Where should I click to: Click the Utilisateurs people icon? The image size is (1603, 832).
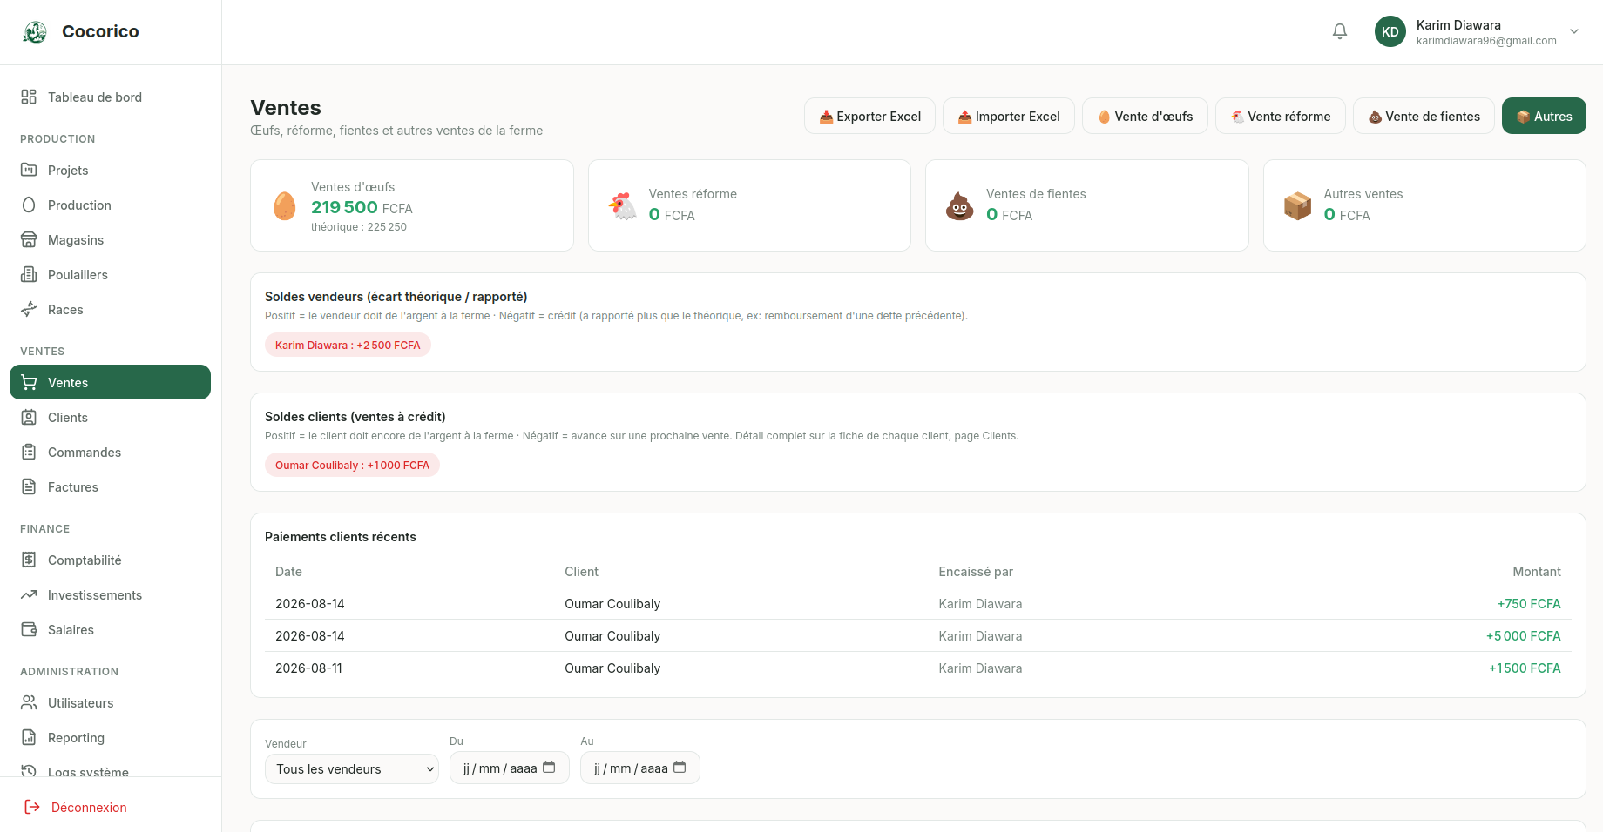tap(29, 702)
